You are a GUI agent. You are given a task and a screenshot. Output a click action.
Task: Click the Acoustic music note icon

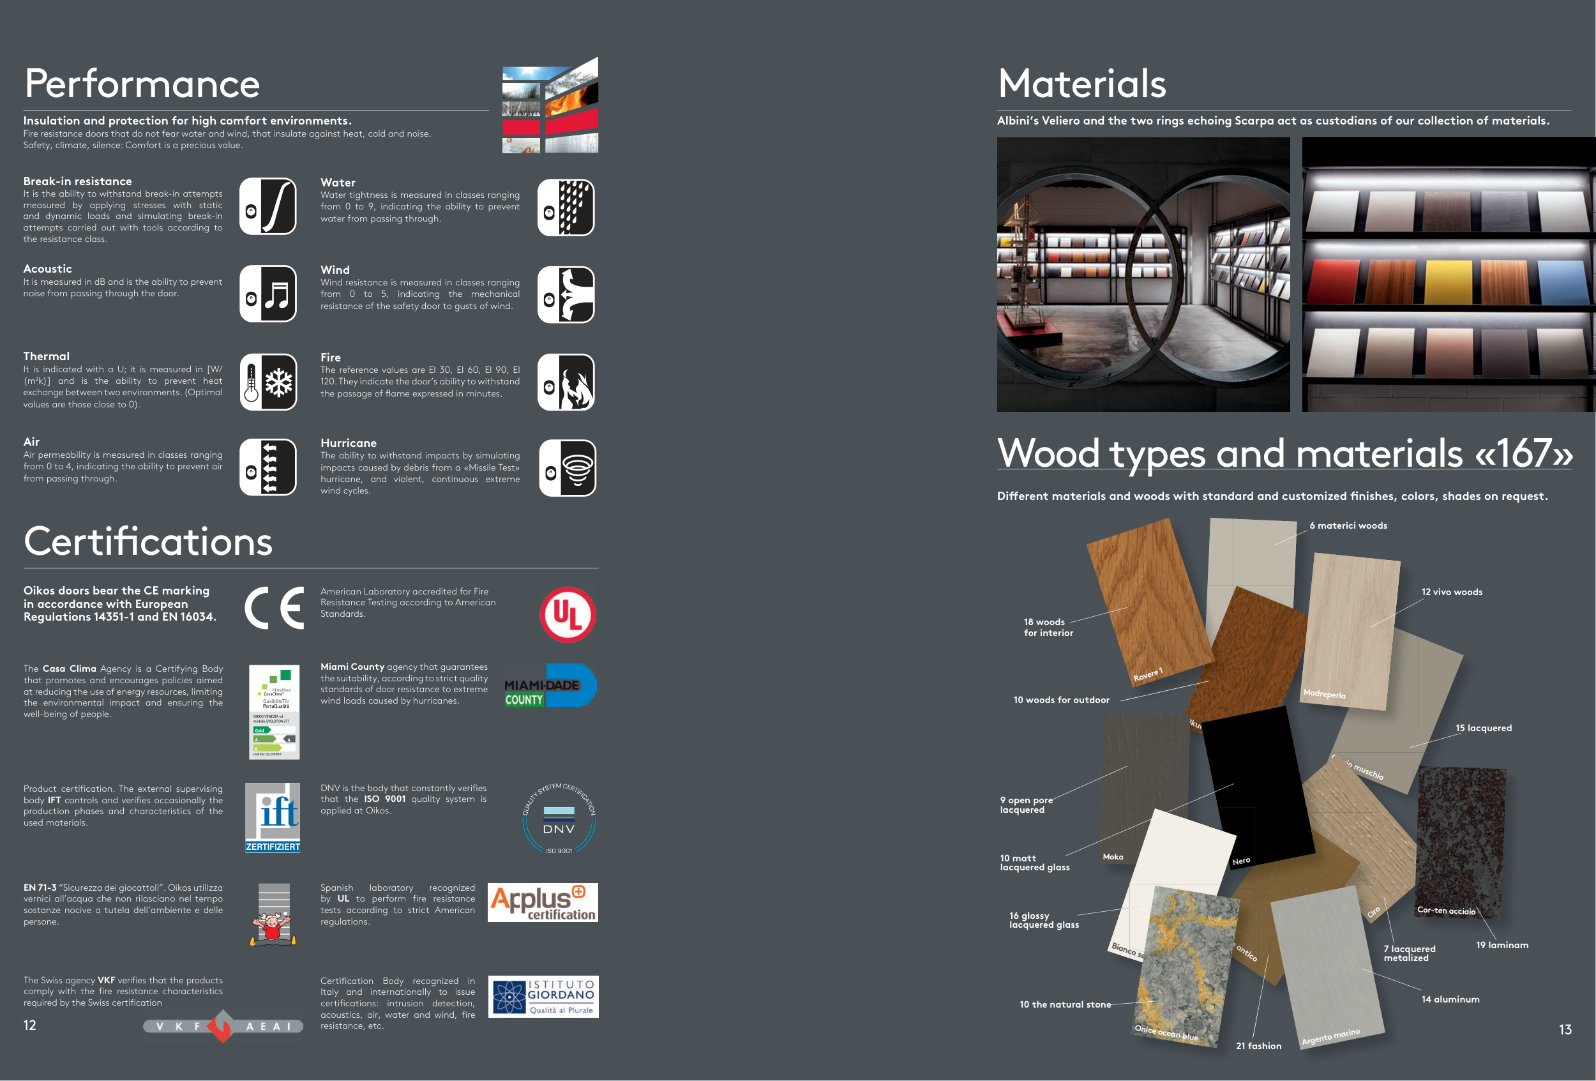pyautogui.click(x=268, y=294)
